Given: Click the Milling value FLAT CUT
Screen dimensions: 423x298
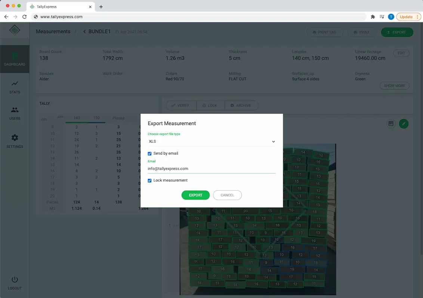Looking at the screenshot, I should pyautogui.click(x=237, y=79).
